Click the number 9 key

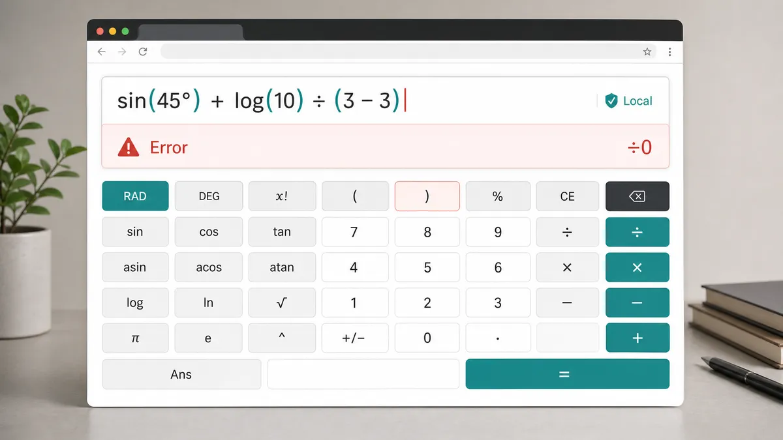[498, 232]
